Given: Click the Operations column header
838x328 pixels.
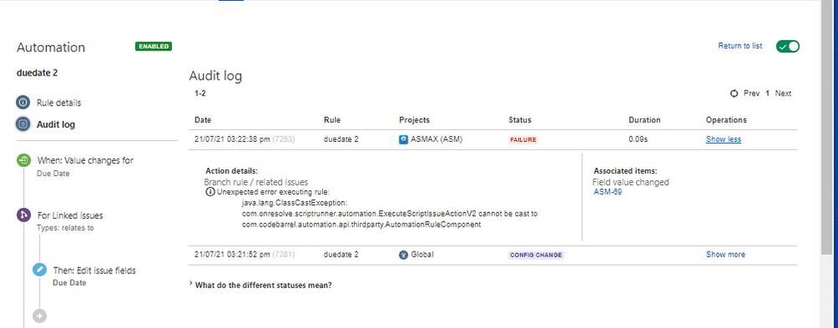Looking at the screenshot, I should 726,120.
